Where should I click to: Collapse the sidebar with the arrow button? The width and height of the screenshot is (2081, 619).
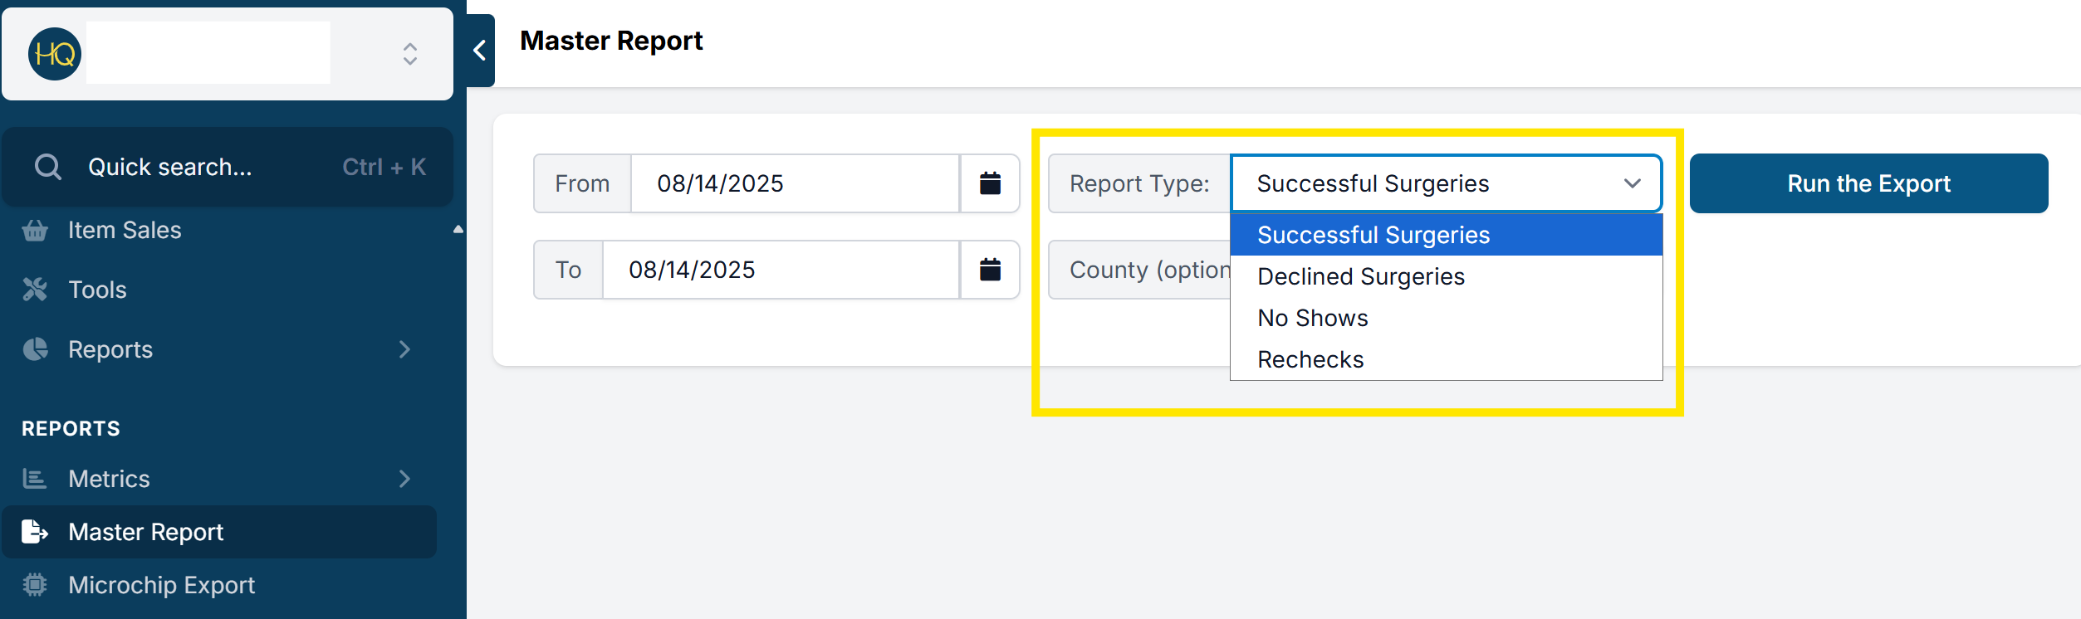tap(480, 51)
